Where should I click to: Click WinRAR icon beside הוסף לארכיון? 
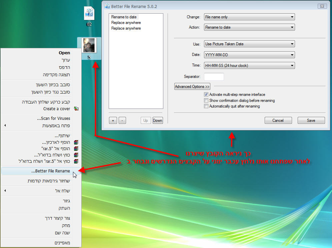click(x=76, y=142)
